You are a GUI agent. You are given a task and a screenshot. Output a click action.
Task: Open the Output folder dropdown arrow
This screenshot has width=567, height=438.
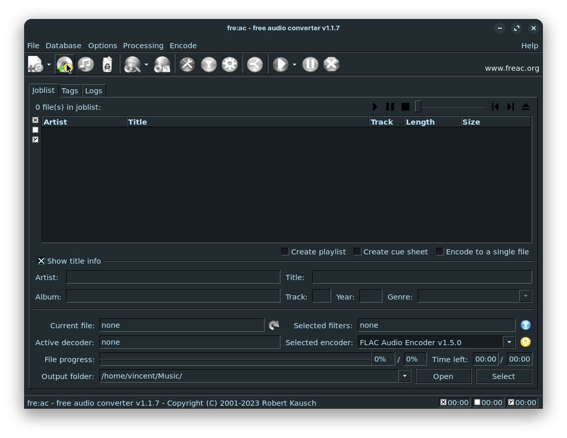click(x=404, y=376)
